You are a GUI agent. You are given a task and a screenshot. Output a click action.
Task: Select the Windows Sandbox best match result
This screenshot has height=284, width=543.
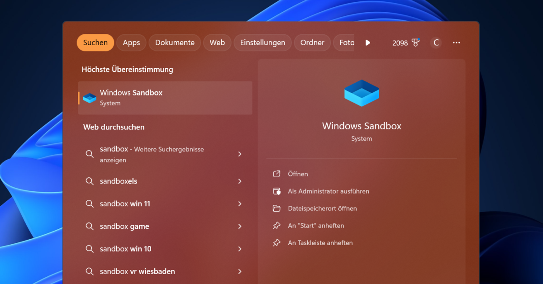tap(165, 98)
